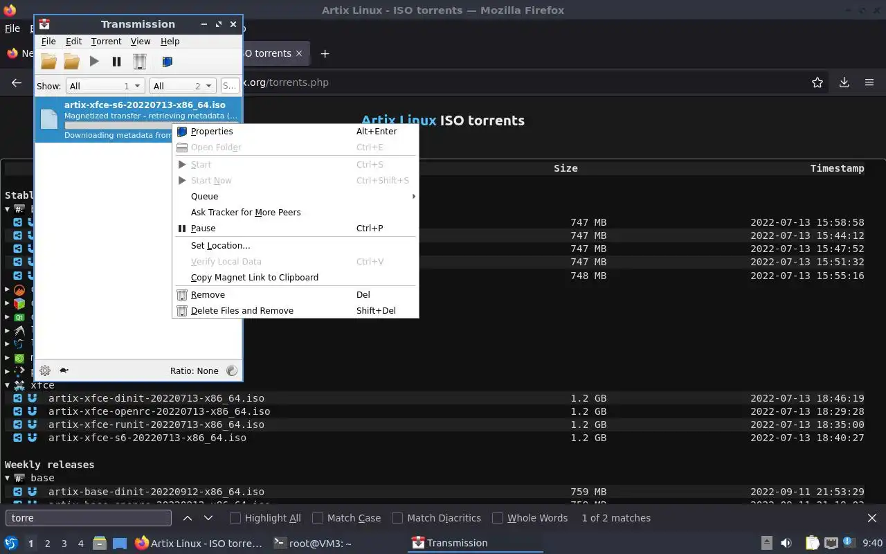886x554 pixels.
Task: Choose Set Location... in context menu
Action: tap(296, 245)
